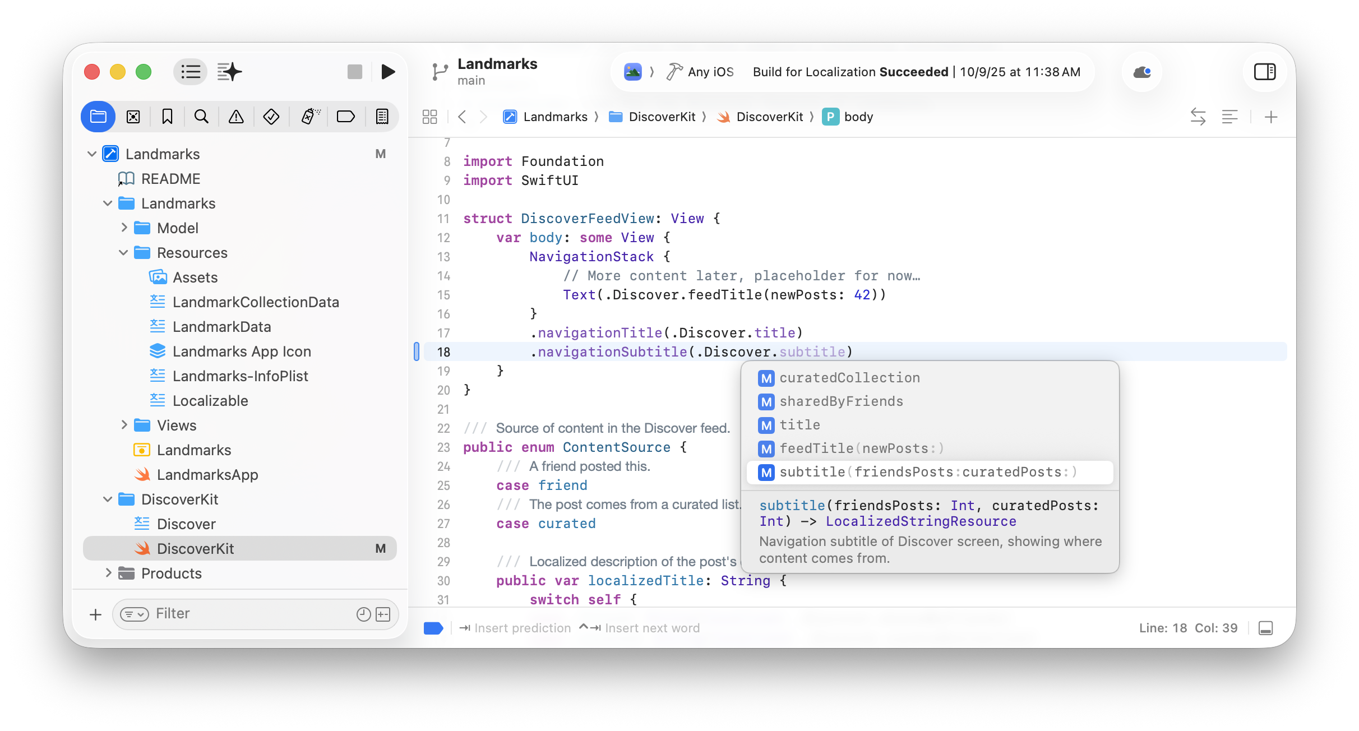This screenshot has height=731, width=1359.
Task: Show only recent files clock filter
Action: [x=364, y=614]
